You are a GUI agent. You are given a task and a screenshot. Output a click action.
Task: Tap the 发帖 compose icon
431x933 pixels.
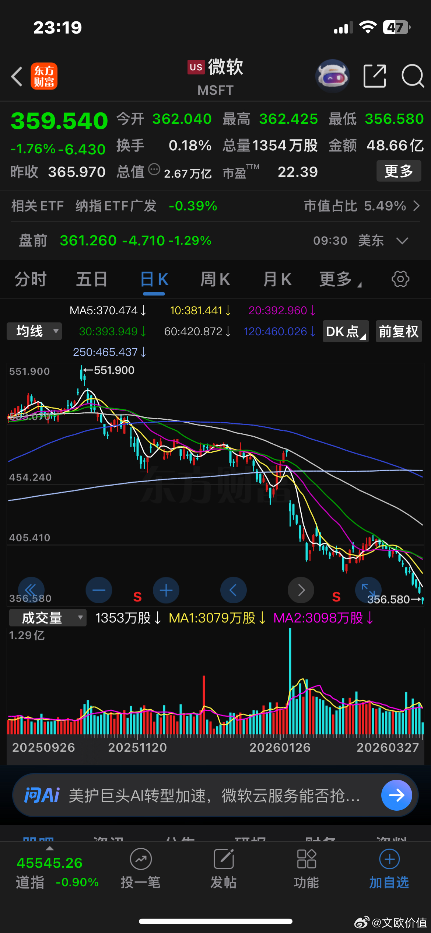click(224, 859)
